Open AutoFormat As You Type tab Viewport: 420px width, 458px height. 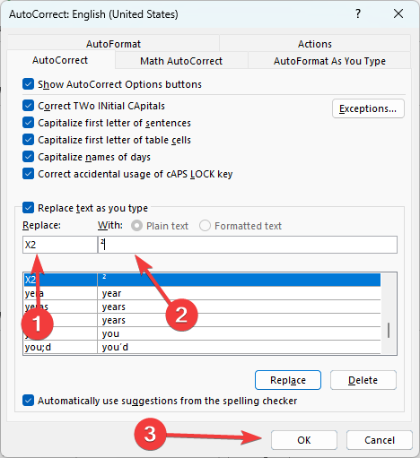click(x=329, y=61)
